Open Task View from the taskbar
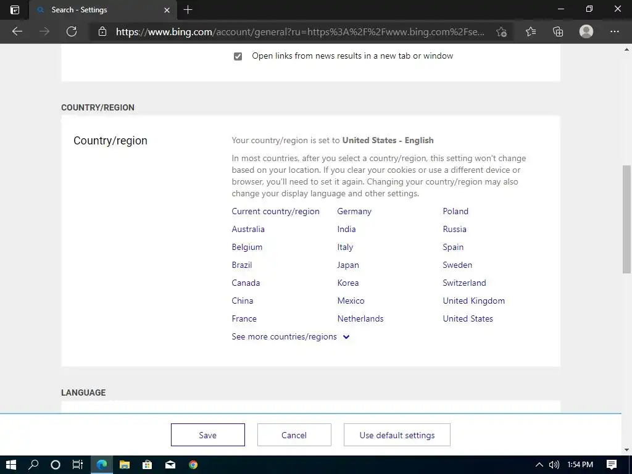Image resolution: width=632 pixels, height=474 pixels. [x=77, y=465]
